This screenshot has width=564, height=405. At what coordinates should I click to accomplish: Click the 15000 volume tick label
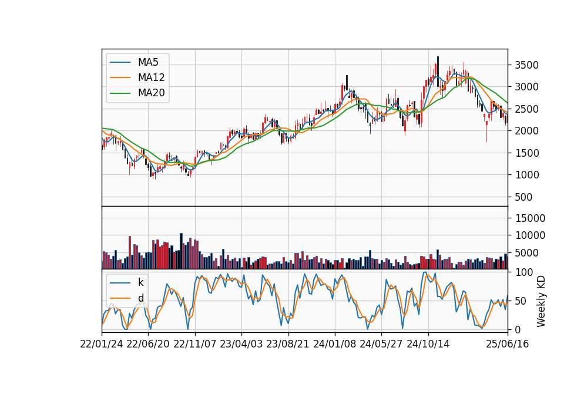pyautogui.click(x=530, y=218)
